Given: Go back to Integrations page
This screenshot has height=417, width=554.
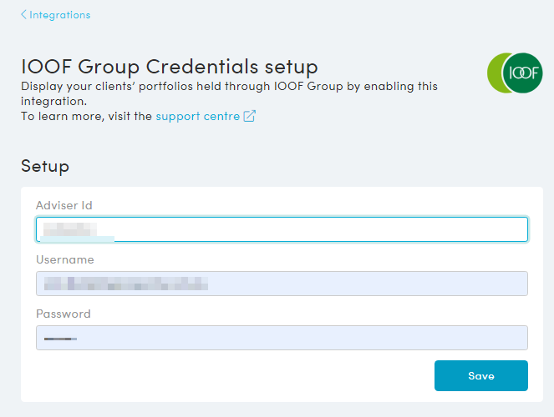Looking at the screenshot, I should (x=56, y=15).
